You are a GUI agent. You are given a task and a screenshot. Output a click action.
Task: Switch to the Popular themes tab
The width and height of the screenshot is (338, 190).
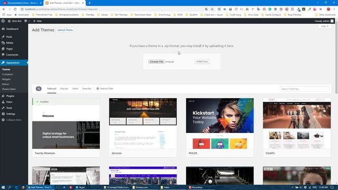tap(64, 89)
